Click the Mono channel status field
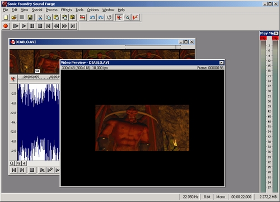 [x=221, y=197]
